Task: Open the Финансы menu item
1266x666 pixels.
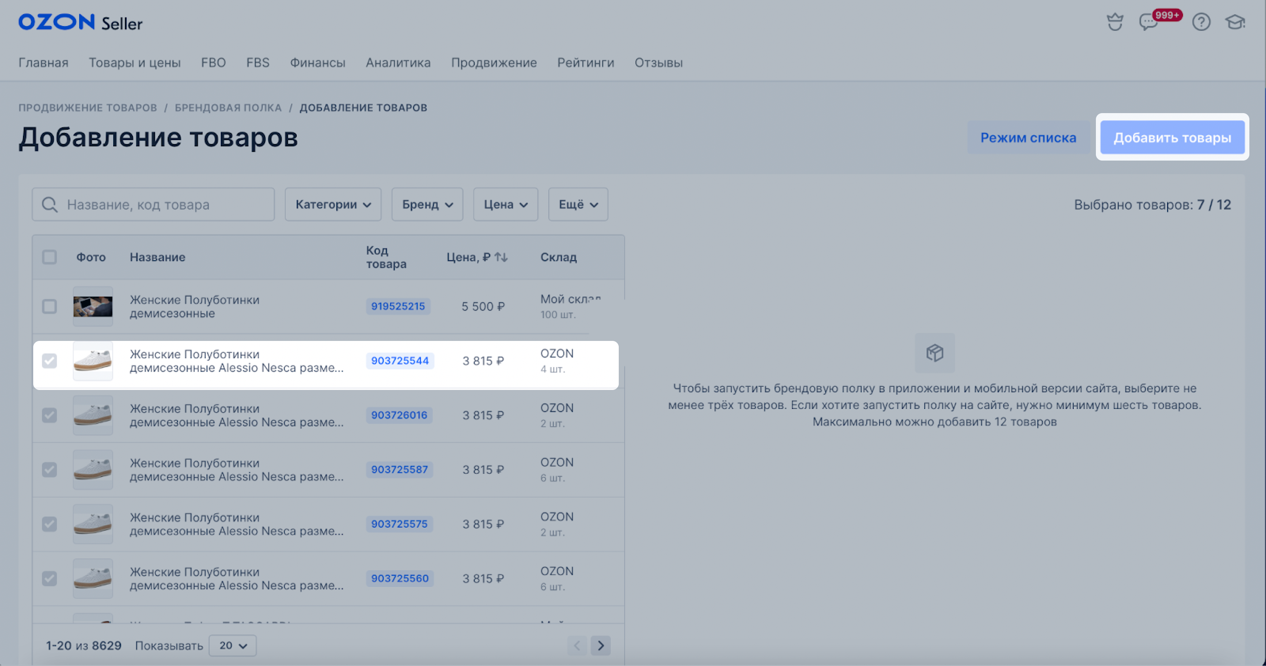Action: pyautogui.click(x=317, y=63)
